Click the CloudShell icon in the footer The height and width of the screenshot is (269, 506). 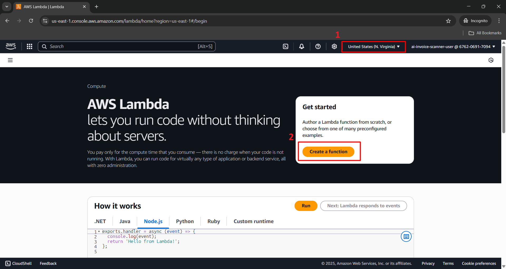(x=8, y=263)
